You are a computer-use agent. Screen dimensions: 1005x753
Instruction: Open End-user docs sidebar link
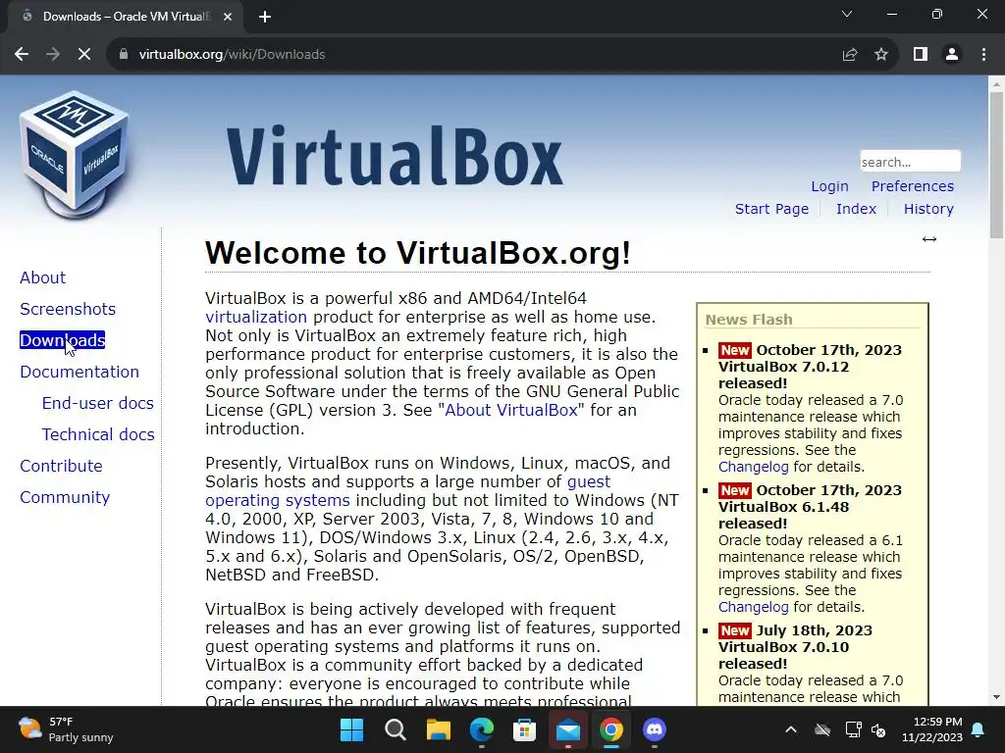click(97, 403)
